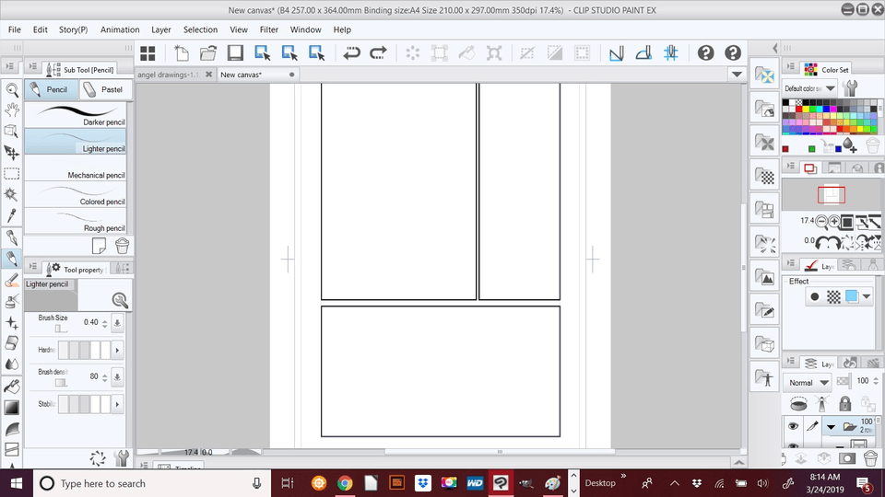Delete sub tool with trash icon
Image resolution: width=885 pixels, height=497 pixels.
click(x=122, y=246)
